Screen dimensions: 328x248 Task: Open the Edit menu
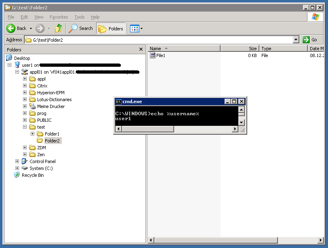point(24,17)
